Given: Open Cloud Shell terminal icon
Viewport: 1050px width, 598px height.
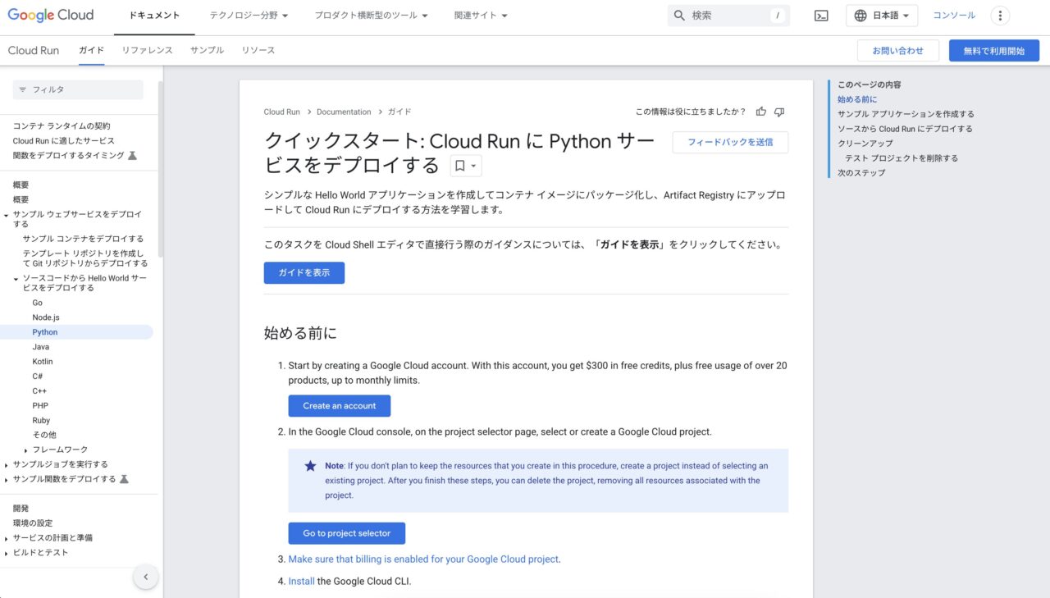Looking at the screenshot, I should tap(821, 16).
